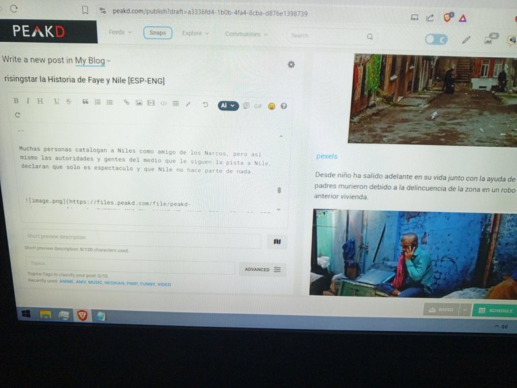This screenshot has width=517, height=388.
Task: Click the search magnifier icon
Action: pyautogui.click(x=370, y=36)
